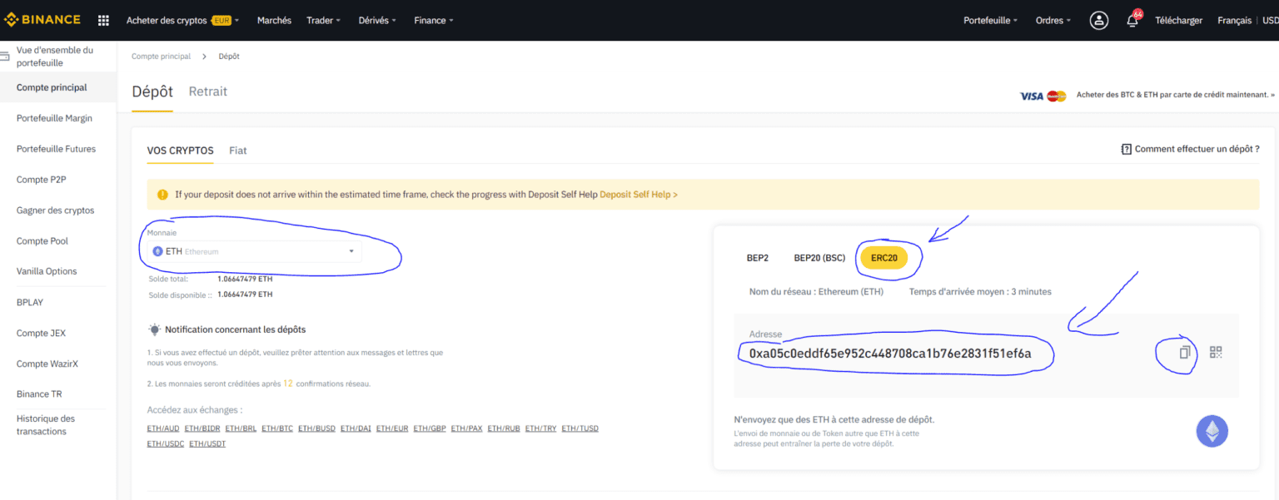The height and width of the screenshot is (500, 1279).
Task: Open the Monnaie ETH Ethereum dropdown
Action: [x=254, y=250]
